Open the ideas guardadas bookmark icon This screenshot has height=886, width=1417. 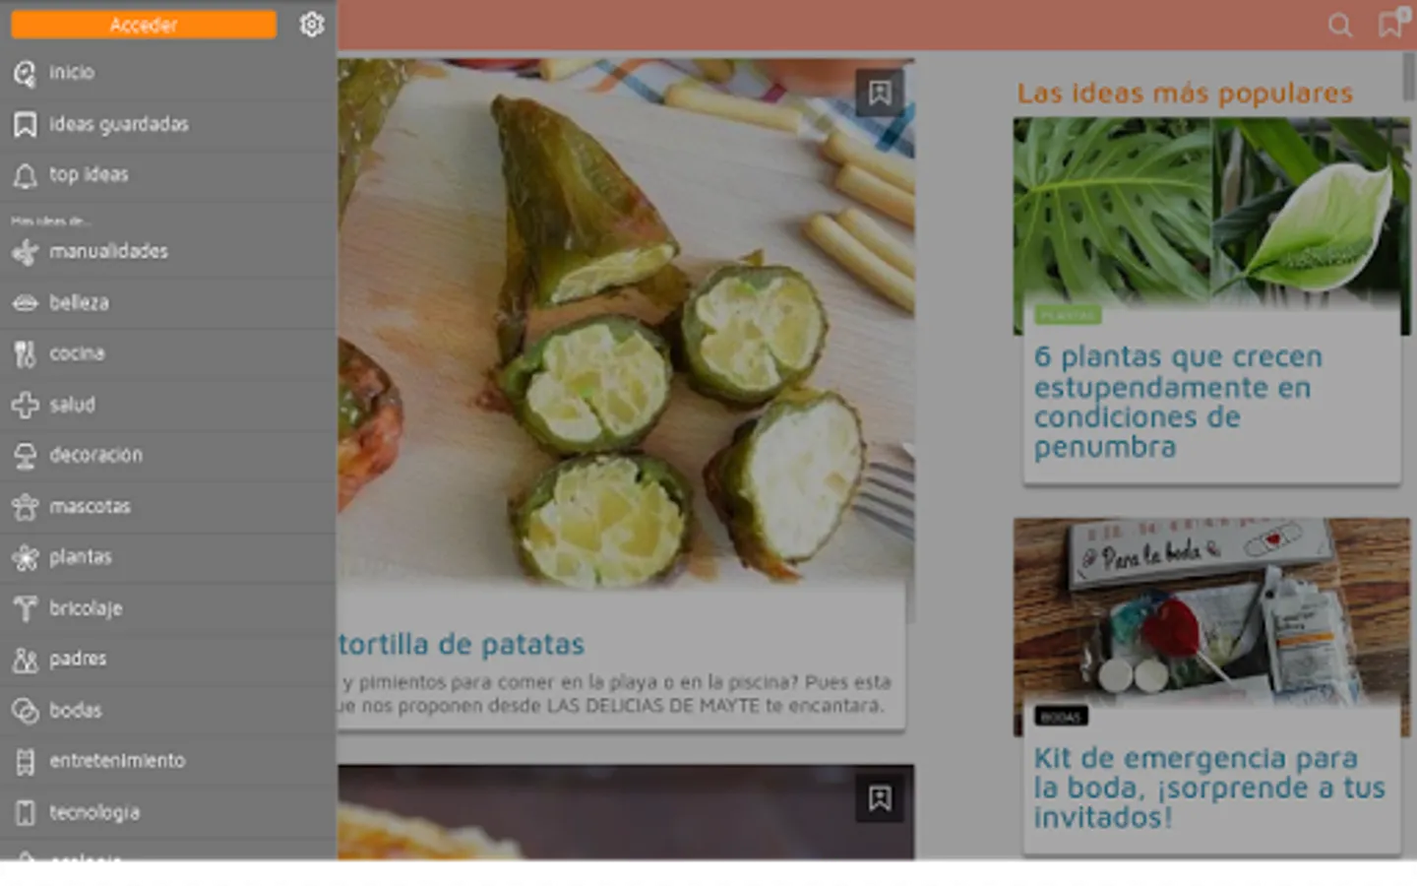pos(25,124)
